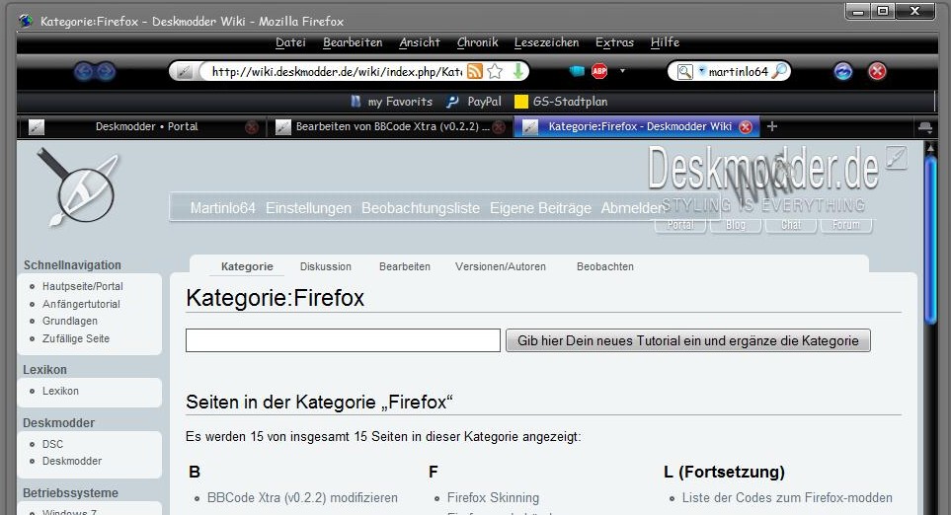This screenshot has width=951, height=515.
Task: Click the list-all-tabs icon at tab bar end
Action: pos(925,126)
